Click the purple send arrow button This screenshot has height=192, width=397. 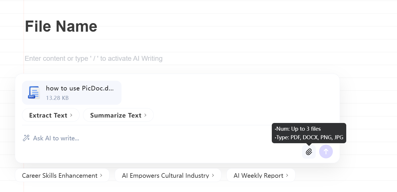pos(326,151)
